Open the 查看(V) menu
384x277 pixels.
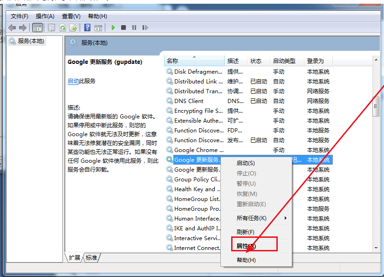tap(71, 16)
